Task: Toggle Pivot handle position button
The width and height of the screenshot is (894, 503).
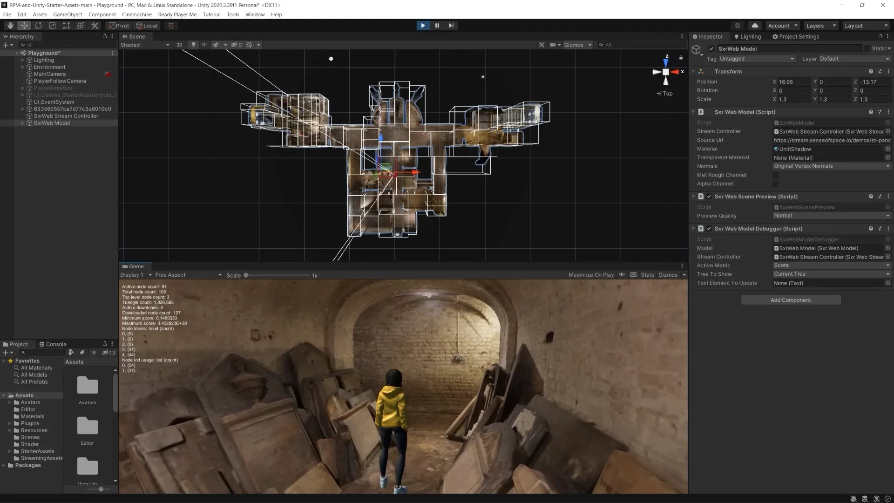Action: (119, 26)
